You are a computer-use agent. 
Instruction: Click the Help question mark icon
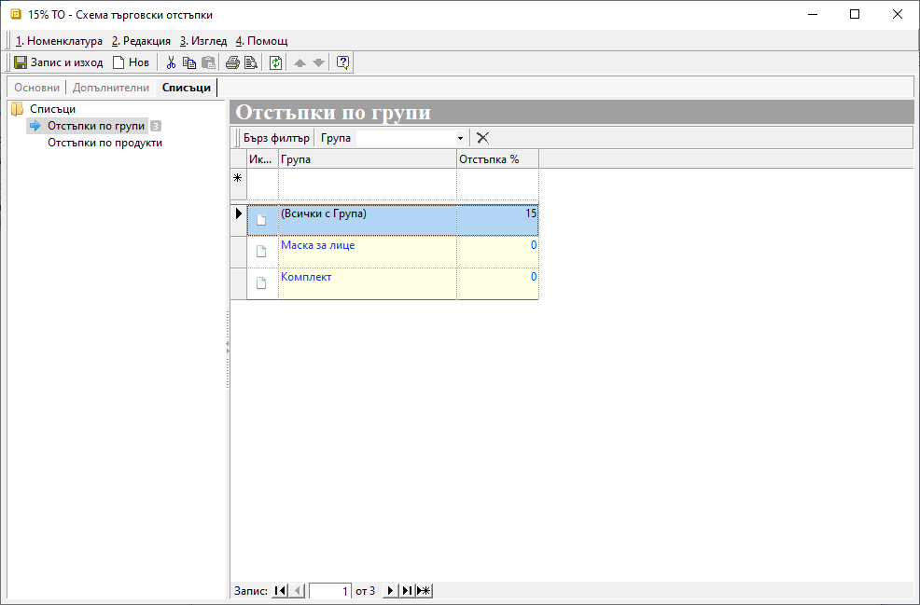[x=342, y=62]
